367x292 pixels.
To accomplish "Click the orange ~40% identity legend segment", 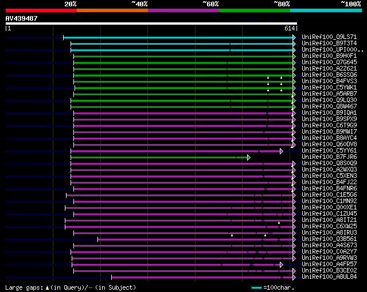I will 112,10.
